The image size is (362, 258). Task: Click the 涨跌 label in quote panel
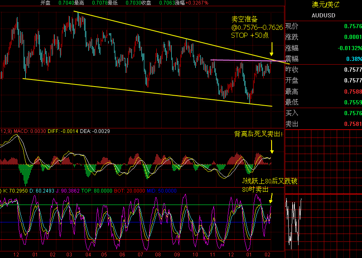click(x=292, y=37)
